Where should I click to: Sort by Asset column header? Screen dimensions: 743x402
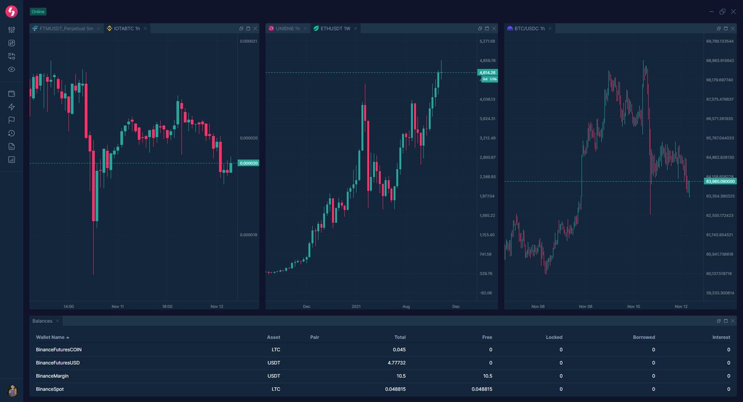[273, 337]
